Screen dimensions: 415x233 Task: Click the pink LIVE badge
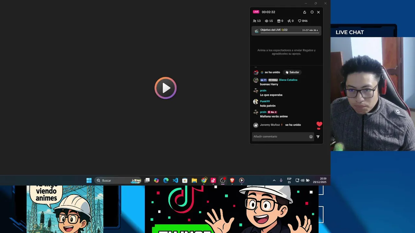[x=256, y=12]
